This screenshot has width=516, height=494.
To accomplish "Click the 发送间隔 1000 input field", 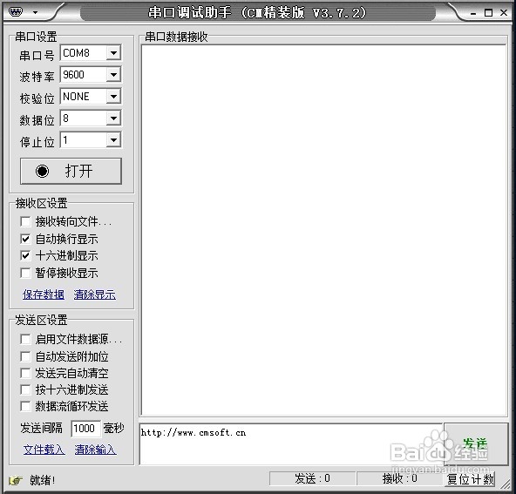I will click(86, 429).
